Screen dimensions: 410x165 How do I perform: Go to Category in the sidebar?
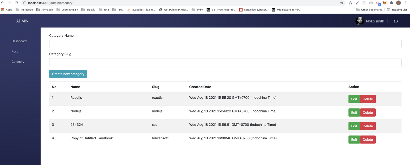pos(18,62)
